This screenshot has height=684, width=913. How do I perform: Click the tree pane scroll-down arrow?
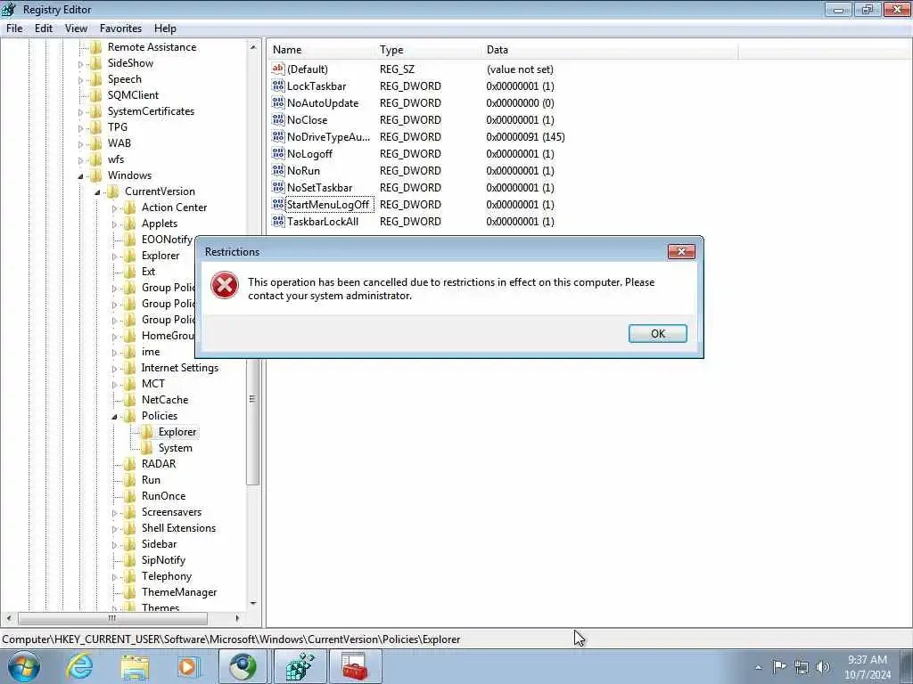click(252, 603)
